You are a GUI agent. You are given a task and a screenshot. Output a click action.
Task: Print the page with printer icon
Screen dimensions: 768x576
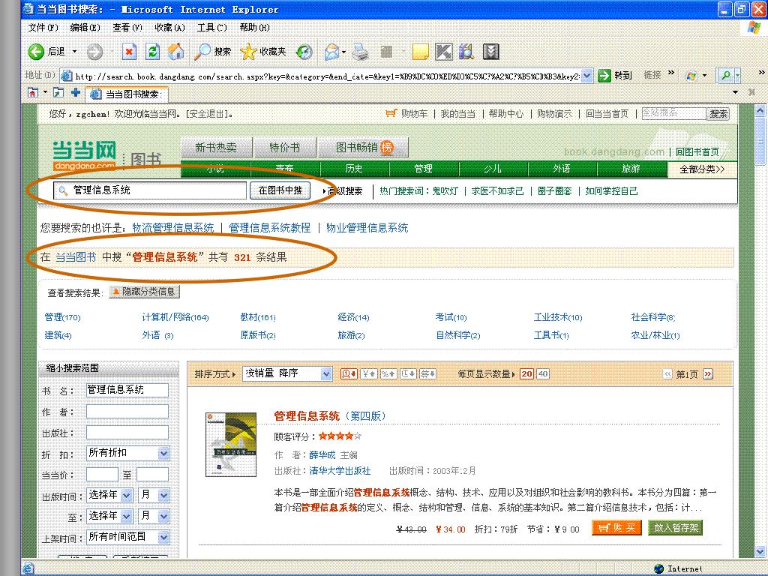(x=360, y=52)
